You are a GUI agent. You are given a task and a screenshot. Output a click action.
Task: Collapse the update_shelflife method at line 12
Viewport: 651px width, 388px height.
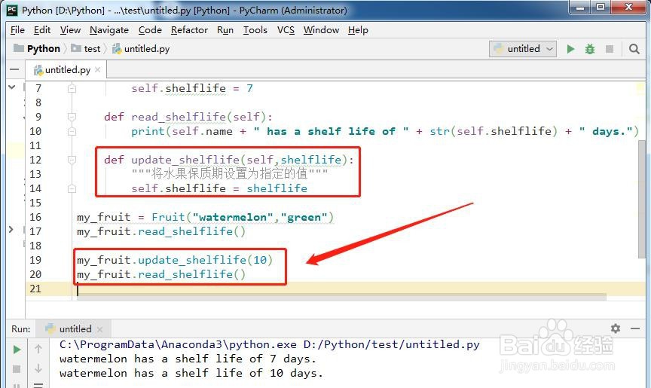pos(72,160)
